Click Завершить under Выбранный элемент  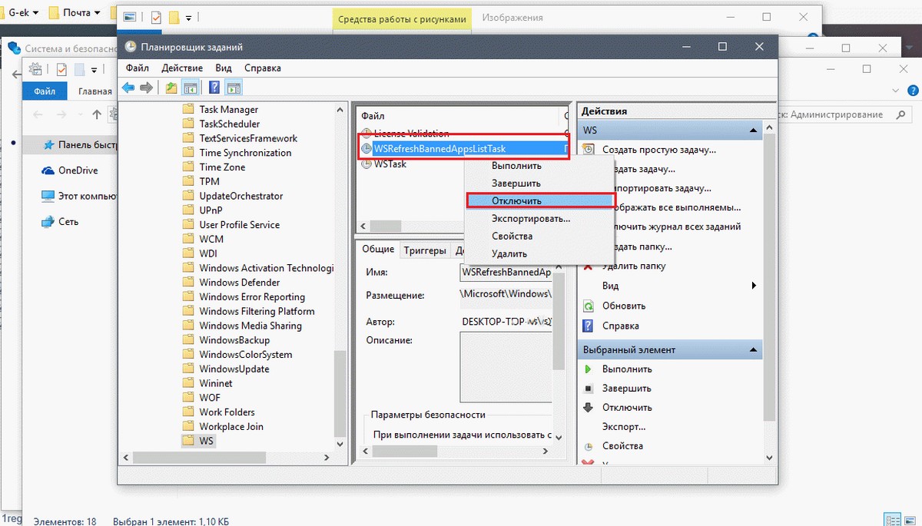[626, 389]
